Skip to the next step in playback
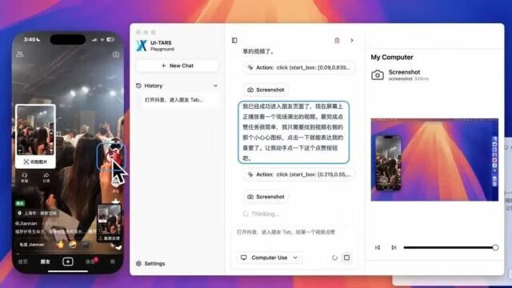Image resolution: width=512 pixels, height=288 pixels. pyautogui.click(x=394, y=247)
